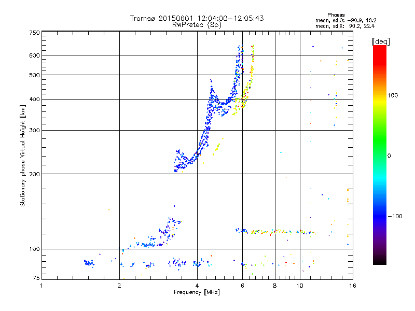415x311 pixels.
Task: Click the "Stationary phase Virtual Height [km]" axis title
Action: [x=23, y=155]
